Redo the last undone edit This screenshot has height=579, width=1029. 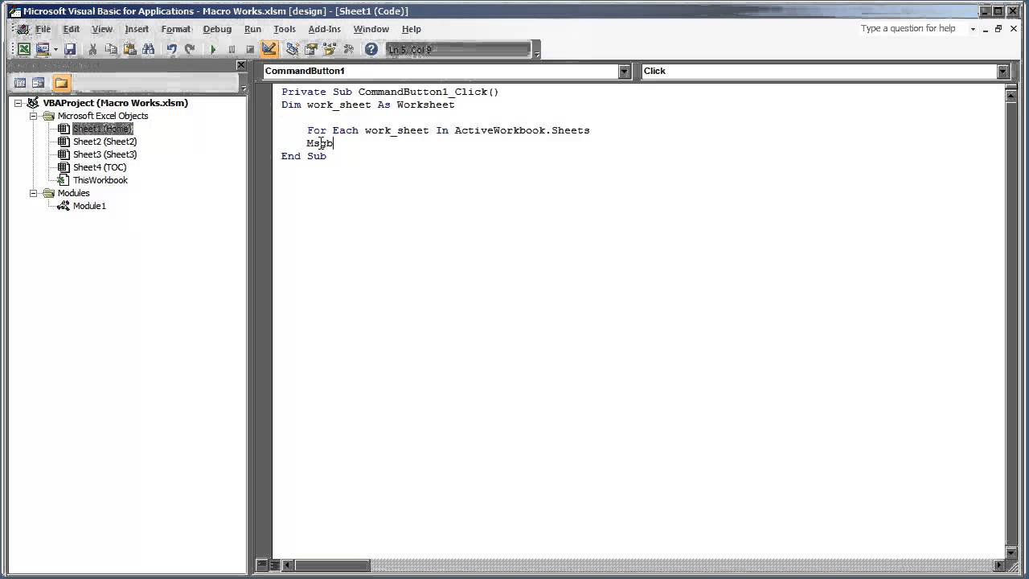(190, 50)
